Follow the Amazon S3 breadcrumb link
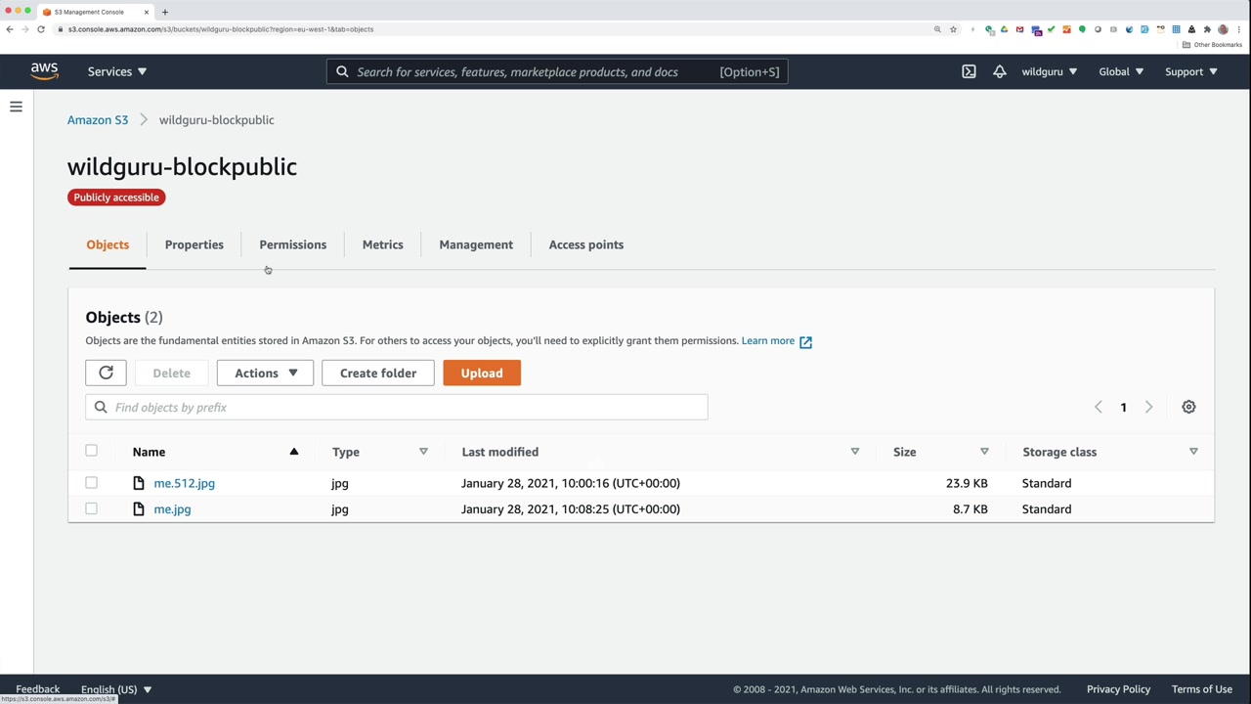Viewport: 1251px width, 704px height. tap(98, 119)
